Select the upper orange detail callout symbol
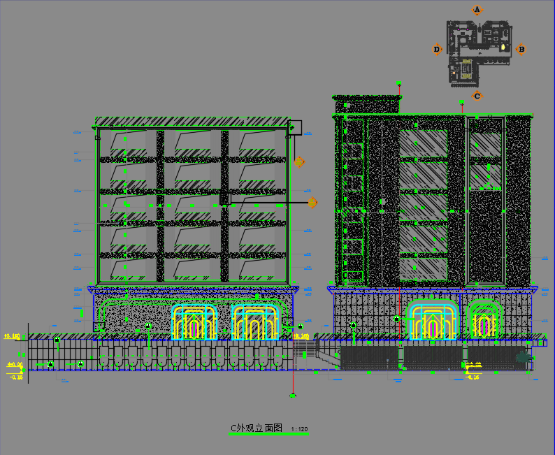This screenshot has width=555, height=455. click(299, 162)
